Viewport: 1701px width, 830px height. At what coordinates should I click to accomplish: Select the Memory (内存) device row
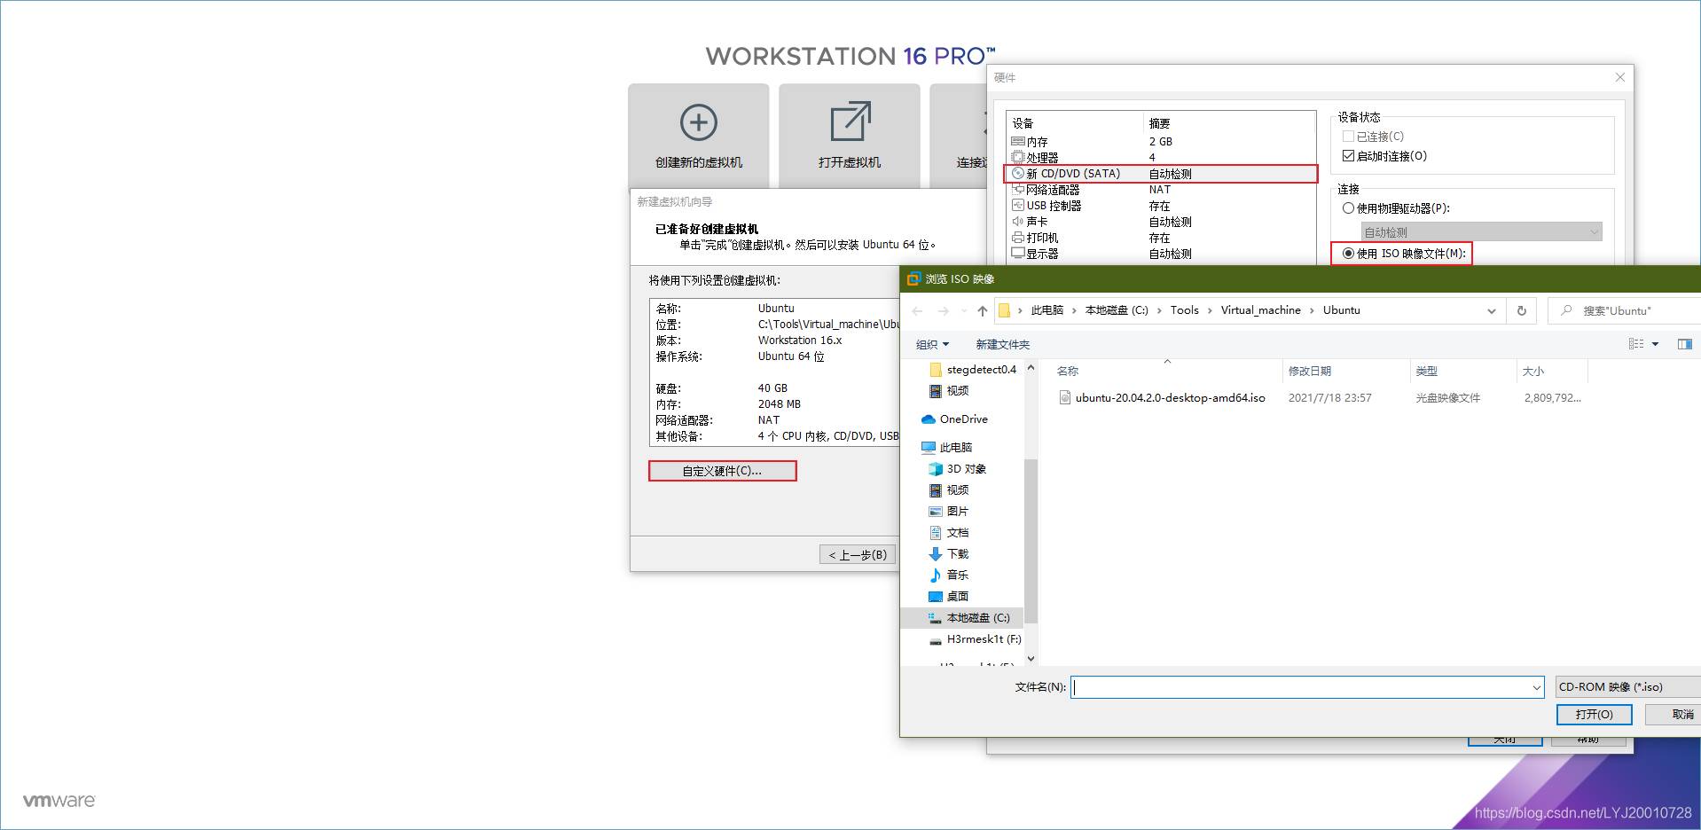click(x=1161, y=141)
